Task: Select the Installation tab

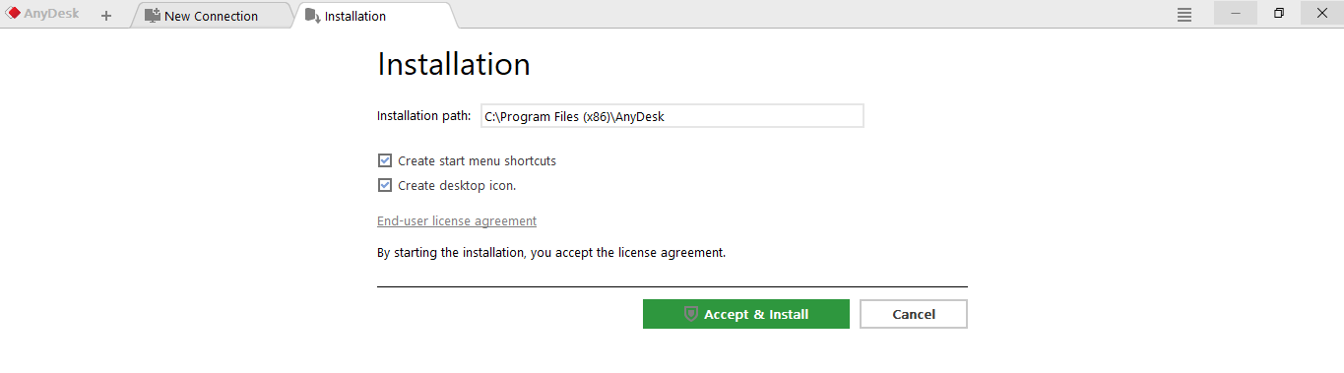Action: click(374, 16)
